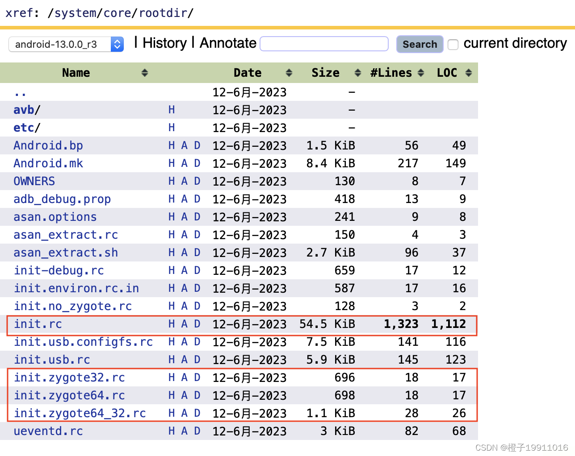The width and height of the screenshot is (575, 456).
Task: Go to the rootdir path segment
Action: click(163, 13)
